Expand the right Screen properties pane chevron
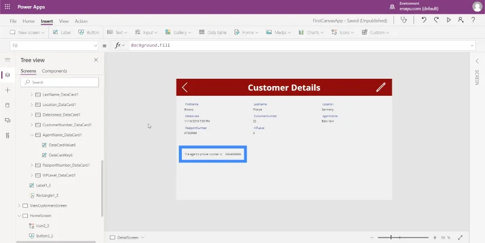The height and width of the screenshot is (243, 485). point(477,61)
